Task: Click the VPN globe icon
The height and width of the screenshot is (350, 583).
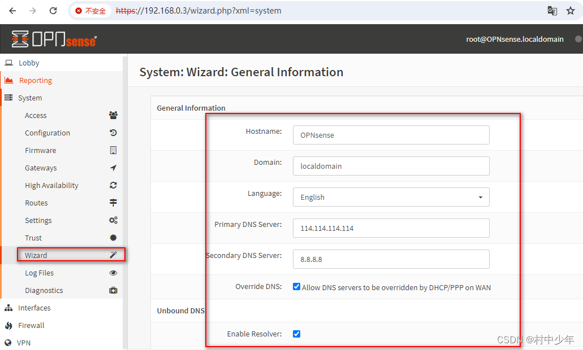Action: click(8, 343)
